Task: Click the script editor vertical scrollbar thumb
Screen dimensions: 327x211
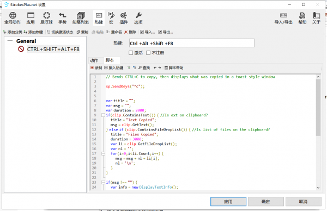Action: (x=318, y=108)
